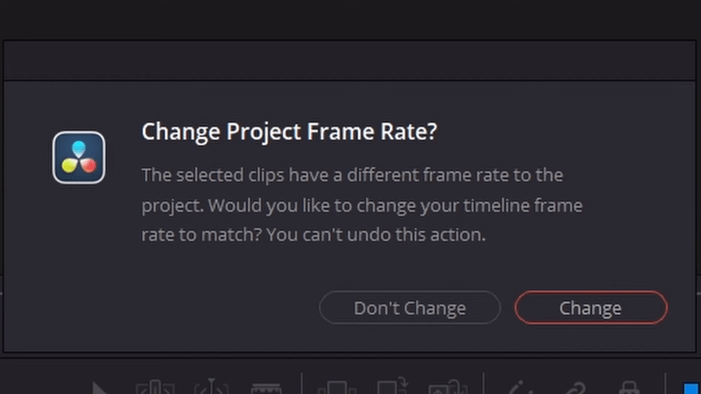This screenshot has height=394, width=701.
Task: Confirm with the red-outlined Change button
Action: pyautogui.click(x=591, y=307)
